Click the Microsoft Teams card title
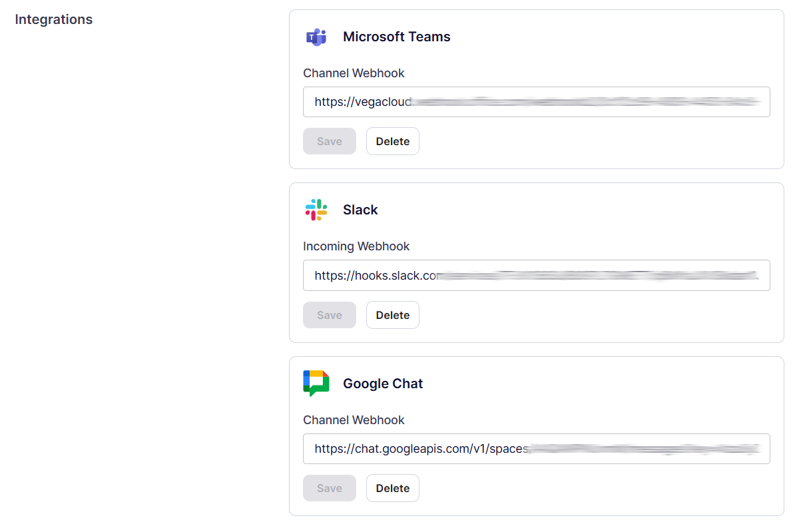The width and height of the screenshot is (797, 530). coord(396,37)
